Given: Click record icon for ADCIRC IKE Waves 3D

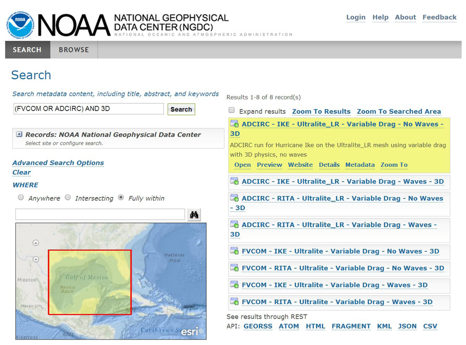Looking at the screenshot, I should [x=234, y=182].
